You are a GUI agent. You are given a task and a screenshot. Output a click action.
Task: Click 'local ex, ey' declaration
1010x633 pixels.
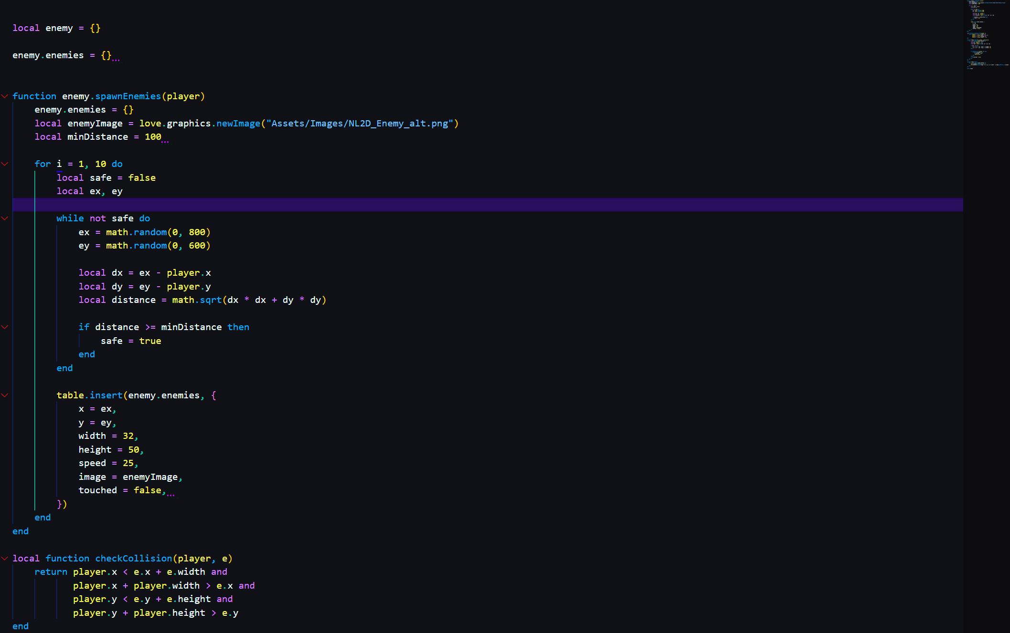pyautogui.click(x=89, y=191)
